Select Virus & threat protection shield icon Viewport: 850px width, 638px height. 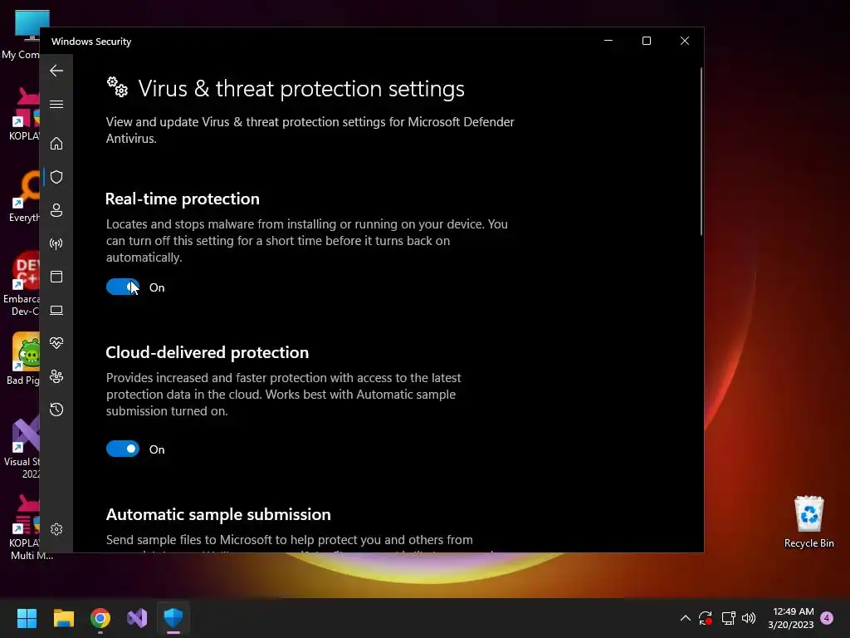tap(56, 177)
